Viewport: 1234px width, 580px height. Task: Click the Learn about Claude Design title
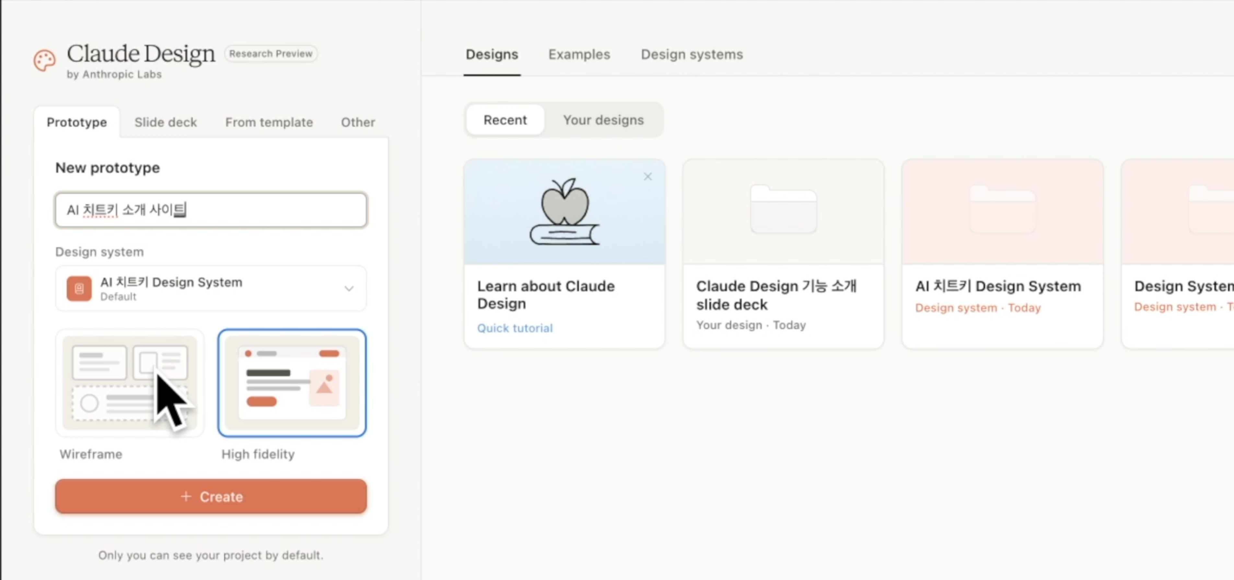click(x=546, y=295)
